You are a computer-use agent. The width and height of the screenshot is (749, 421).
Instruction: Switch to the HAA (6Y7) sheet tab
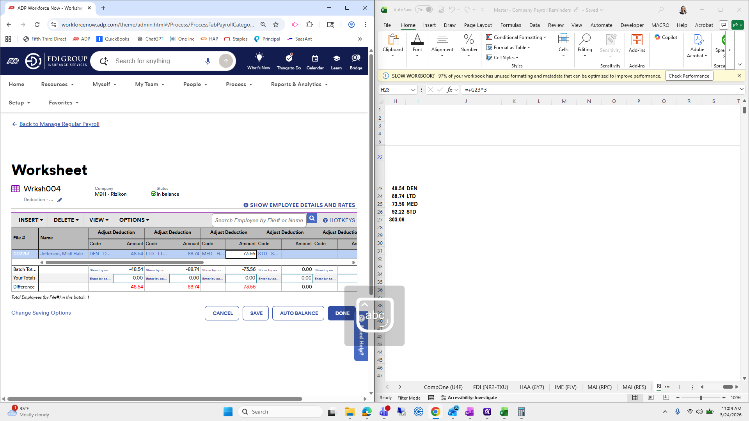click(532, 387)
